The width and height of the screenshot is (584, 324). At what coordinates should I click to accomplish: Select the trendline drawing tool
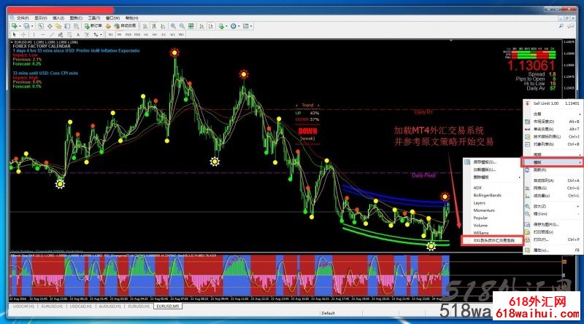pos(52,34)
